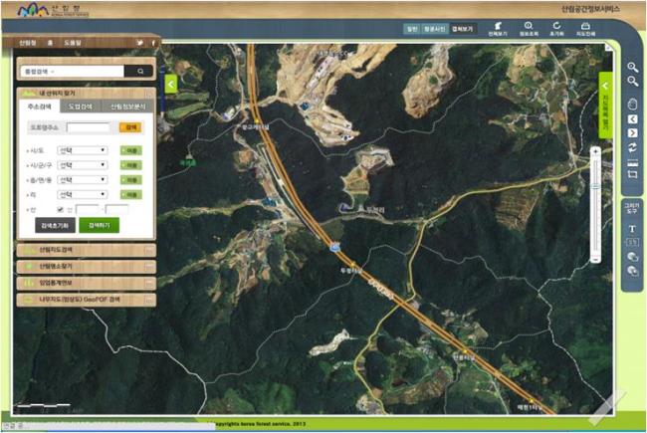Switch map to 항공사진 aerial view

[x=435, y=29]
